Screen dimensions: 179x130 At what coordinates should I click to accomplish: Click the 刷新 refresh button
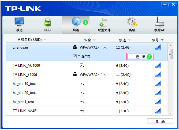pyautogui.click(x=160, y=121)
